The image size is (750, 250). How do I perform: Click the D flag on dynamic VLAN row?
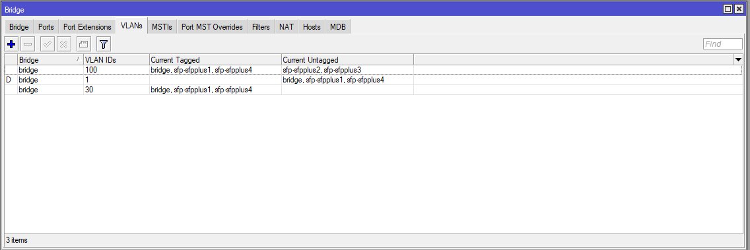click(x=8, y=80)
